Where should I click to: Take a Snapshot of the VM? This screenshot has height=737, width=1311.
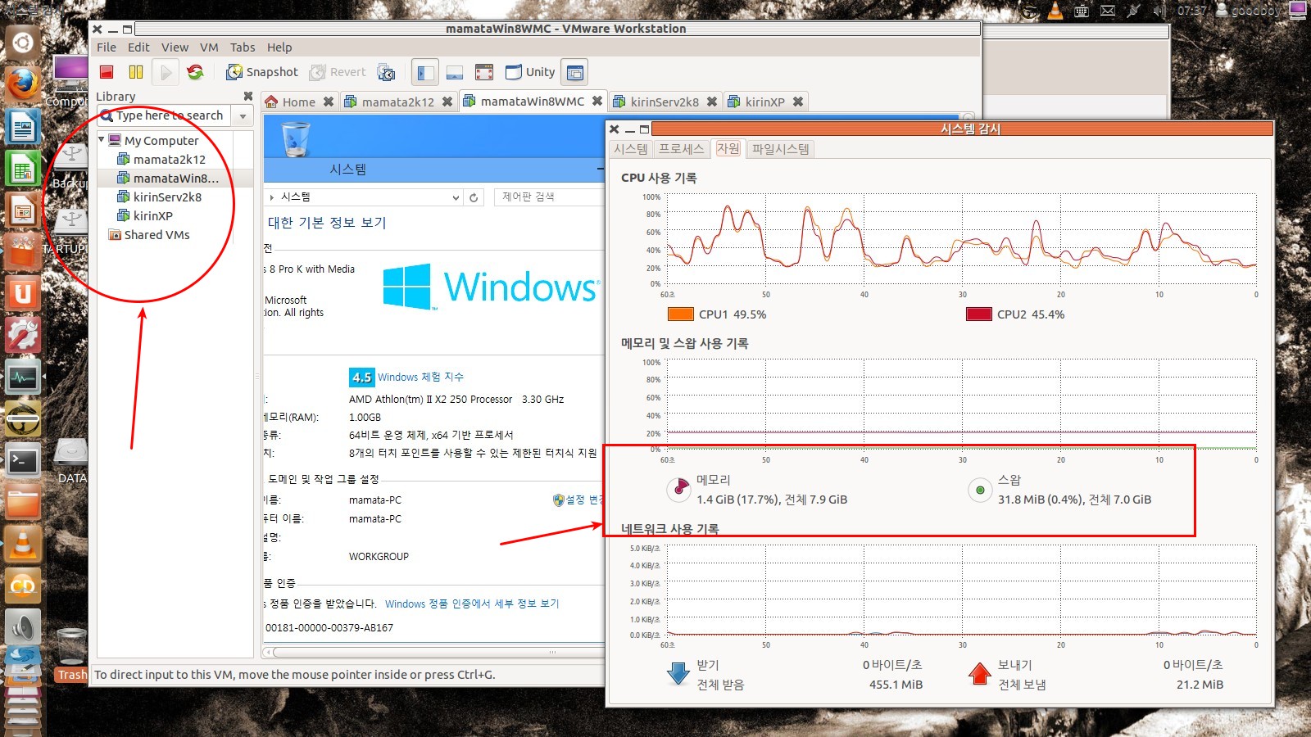click(x=262, y=72)
